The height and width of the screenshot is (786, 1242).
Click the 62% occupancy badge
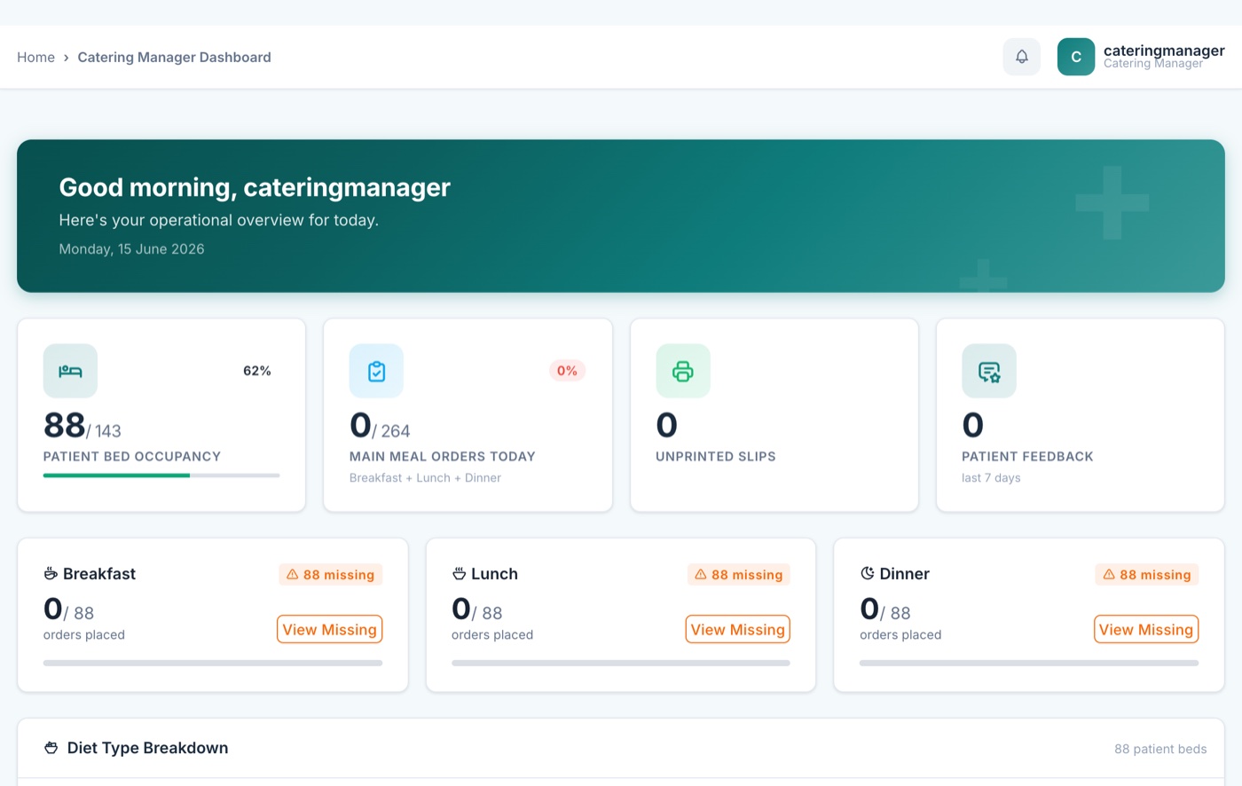click(x=257, y=371)
